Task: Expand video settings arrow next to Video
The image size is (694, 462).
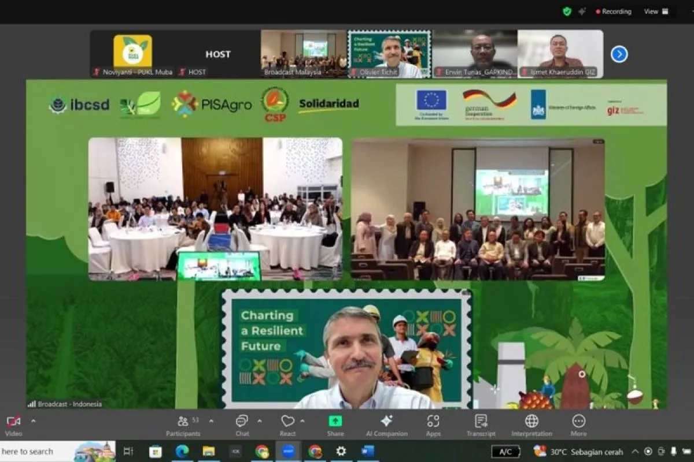Action: pos(33,420)
